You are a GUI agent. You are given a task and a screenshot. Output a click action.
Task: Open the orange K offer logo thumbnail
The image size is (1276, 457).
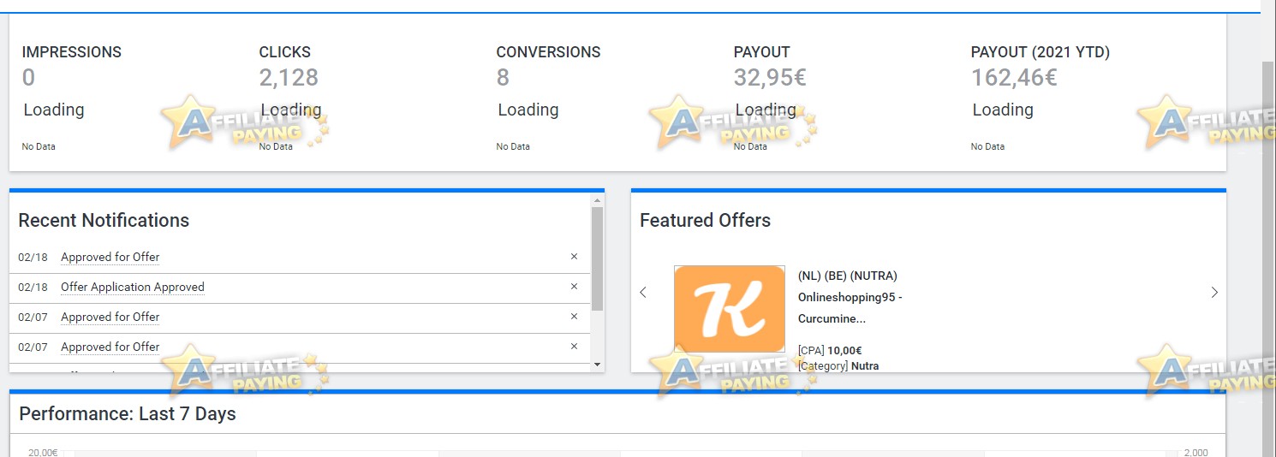(x=730, y=309)
